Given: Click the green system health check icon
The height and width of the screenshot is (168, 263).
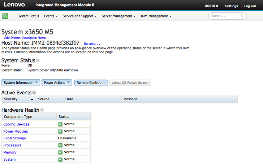Looking at the screenshot, I should coord(5,16).
